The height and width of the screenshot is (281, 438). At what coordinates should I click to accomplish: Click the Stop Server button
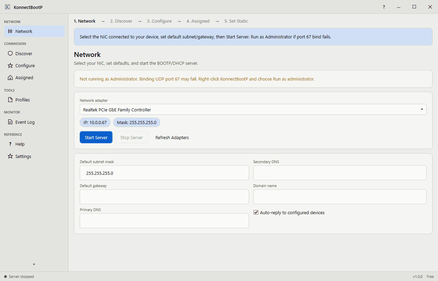click(x=131, y=137)
